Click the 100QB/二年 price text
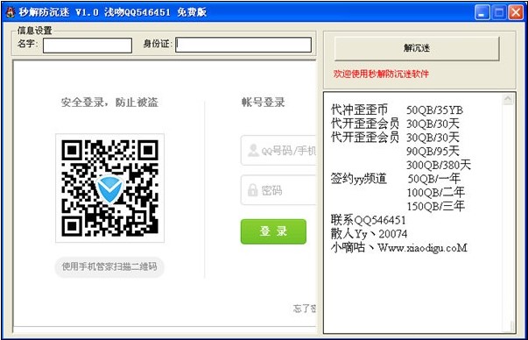 point(436,192)
